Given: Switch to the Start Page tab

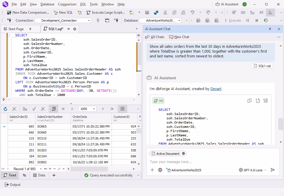Looking at the screenshot, I should pyautogui.click(x=16, y=29).
